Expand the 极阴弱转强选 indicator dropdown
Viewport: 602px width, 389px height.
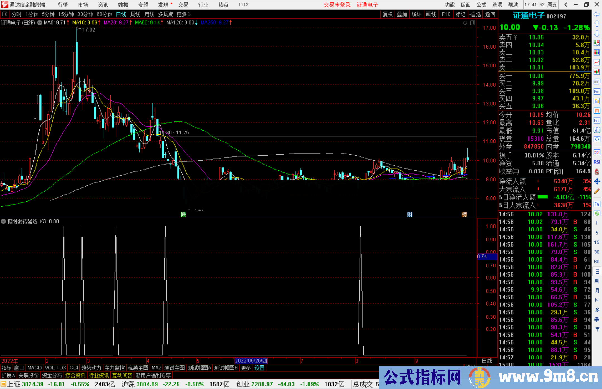(4, 221)
